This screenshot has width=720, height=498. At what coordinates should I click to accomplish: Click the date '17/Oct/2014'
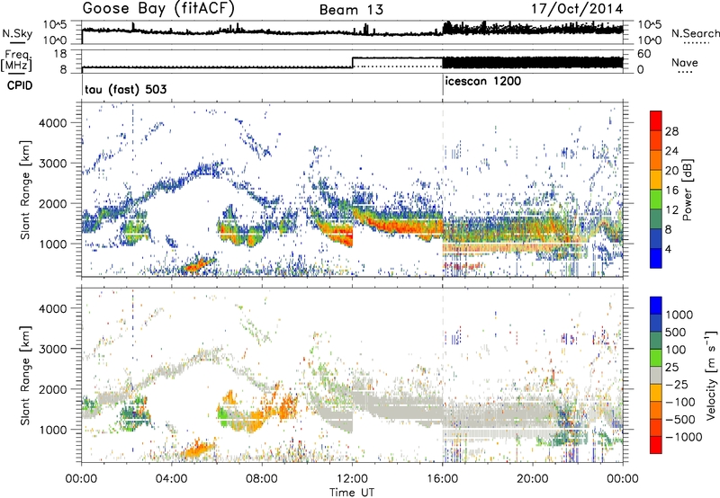tap(577, 9)
